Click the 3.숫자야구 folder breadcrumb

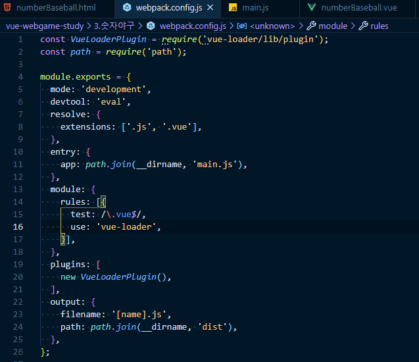point(114,26)
